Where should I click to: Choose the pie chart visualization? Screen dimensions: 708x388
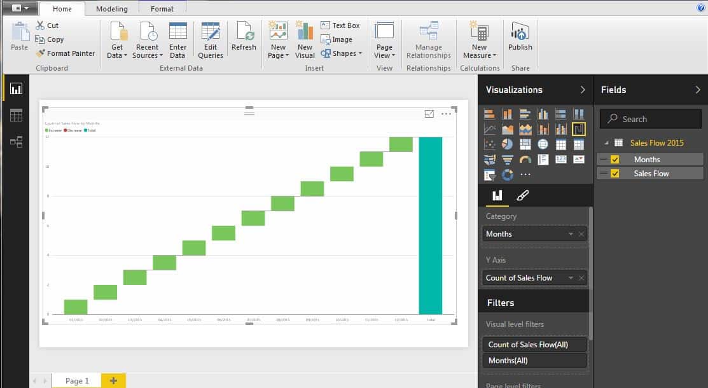tap(507, 144)
